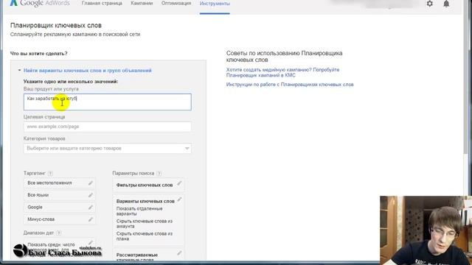Edit the Все местоположения targeting pencil icon
The height and width of the screenshot is (265, 472).
[90, 183]
